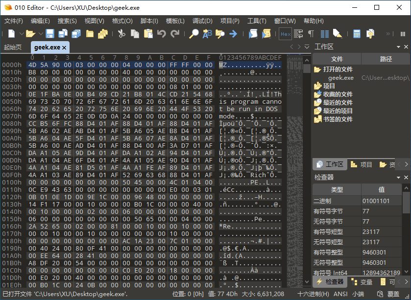Click the Redo arrow icon

tap(175, 34)
